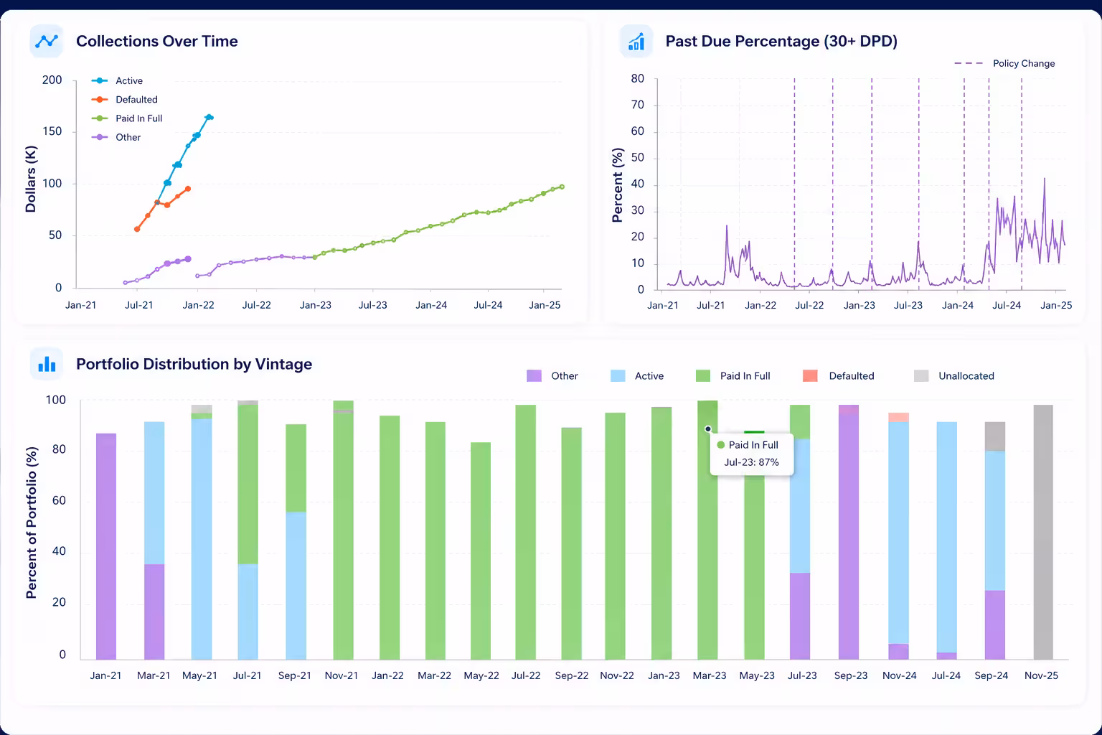The image size is (1102, 735).
Task: Toggle Defaulted series in Collections Over Time legend
Action: (x=125, y=100)
